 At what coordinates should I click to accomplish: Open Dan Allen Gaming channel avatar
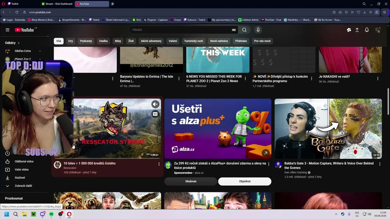pos(278,165)
